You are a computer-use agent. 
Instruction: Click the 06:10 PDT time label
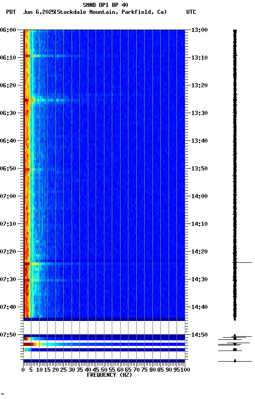[8, 58]
